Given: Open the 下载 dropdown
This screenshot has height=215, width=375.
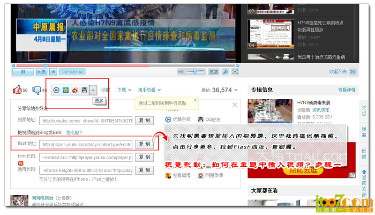Looking at the screenshot, I should 124,90.
